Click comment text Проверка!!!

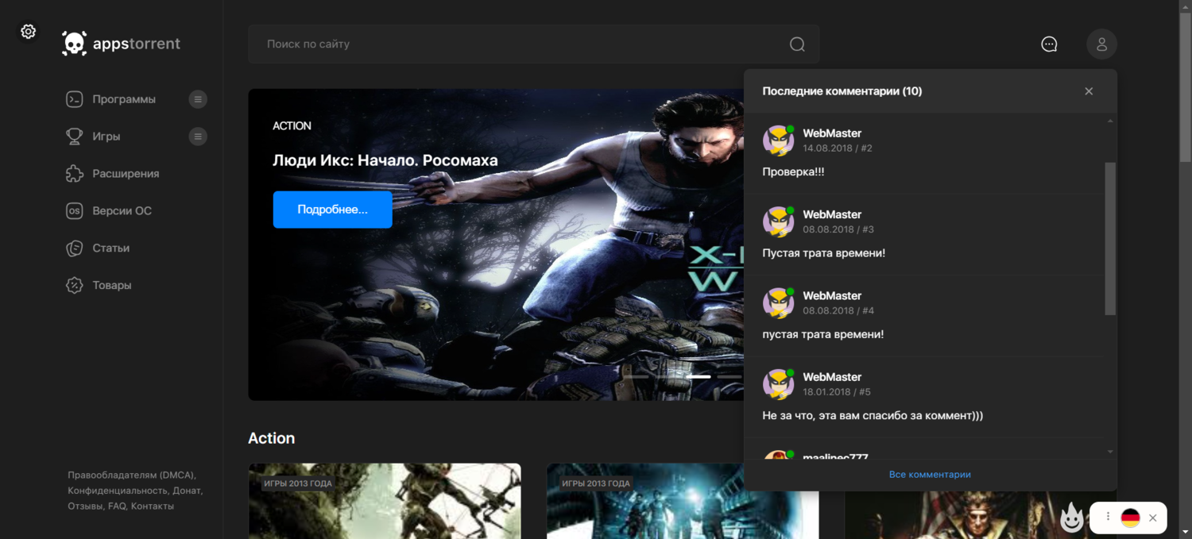[x=793, y=171]
